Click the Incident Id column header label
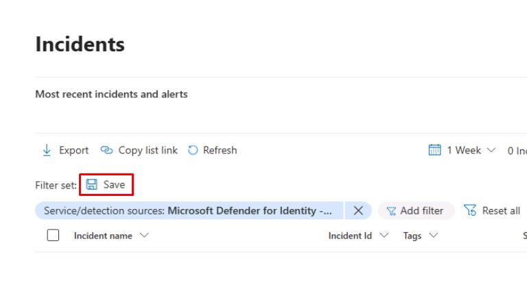 coord(350,236)
